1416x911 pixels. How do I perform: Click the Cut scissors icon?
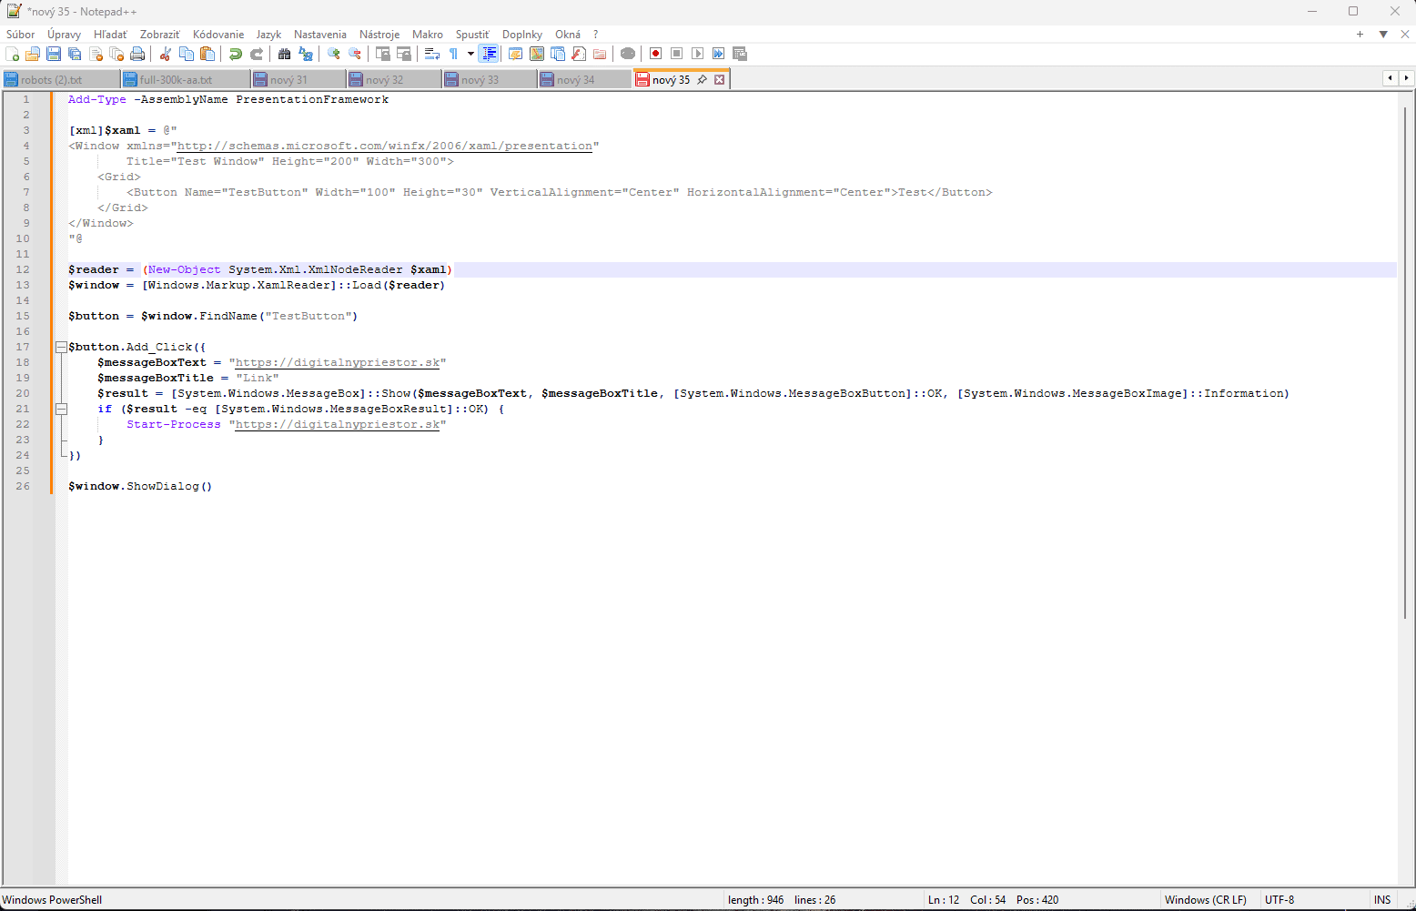coord(166,55)
